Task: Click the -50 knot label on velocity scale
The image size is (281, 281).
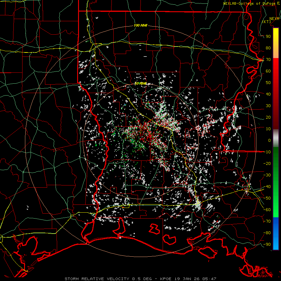Action: 267,198
